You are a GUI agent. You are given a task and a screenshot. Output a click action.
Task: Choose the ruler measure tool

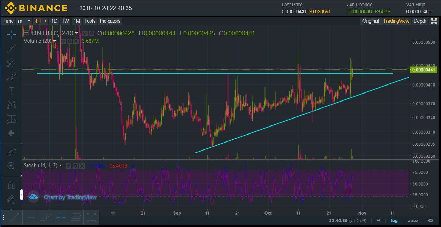(x=11, y=152)
